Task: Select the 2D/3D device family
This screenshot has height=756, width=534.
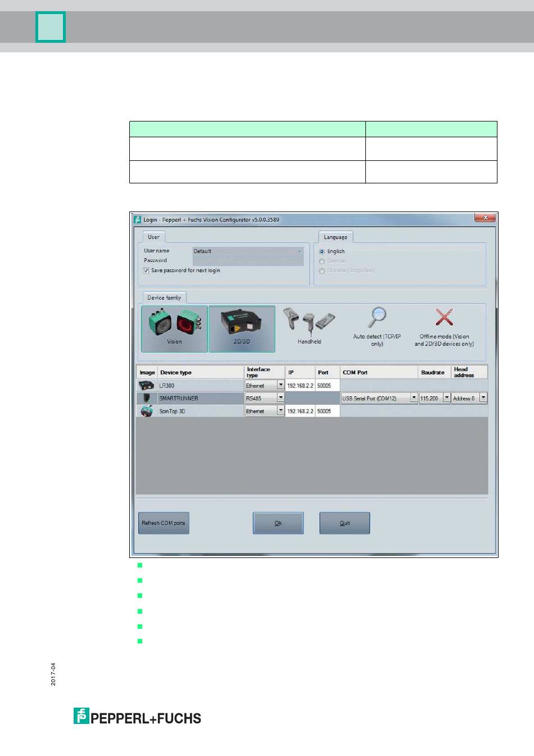Action: click(x=242, y=329)
